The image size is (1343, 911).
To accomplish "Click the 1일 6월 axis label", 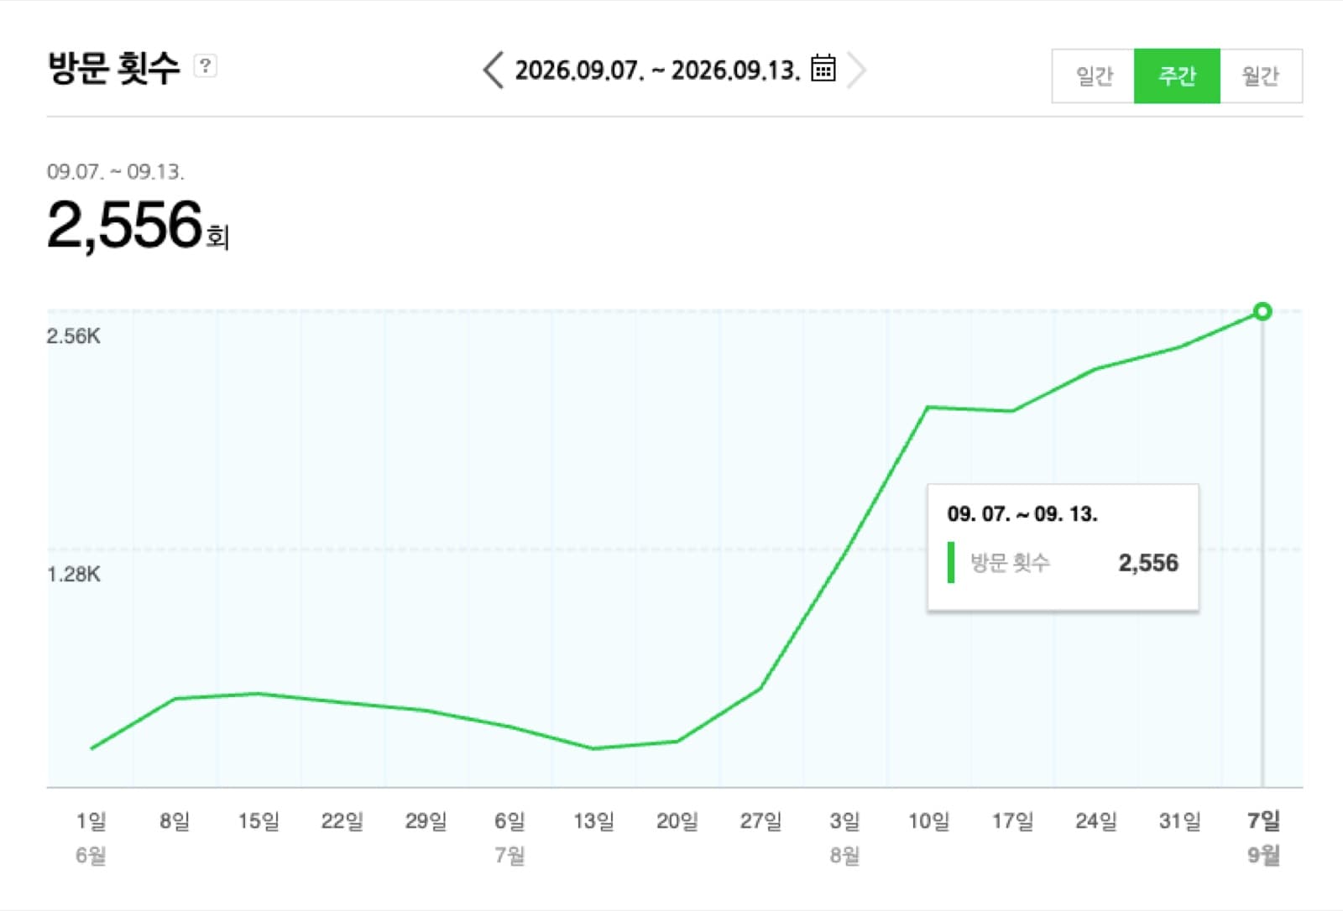I will 91,837.
